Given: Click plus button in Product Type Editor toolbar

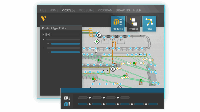Looking at the screenshot, I should click(x=48, y=34).
